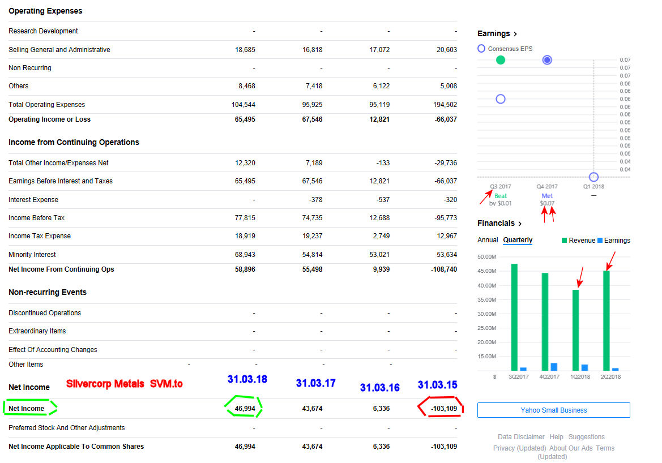This screenshot has width=662, height=463.
Task: Click the 4Q2017 blue earnings bar
Action: coord(554,367)
